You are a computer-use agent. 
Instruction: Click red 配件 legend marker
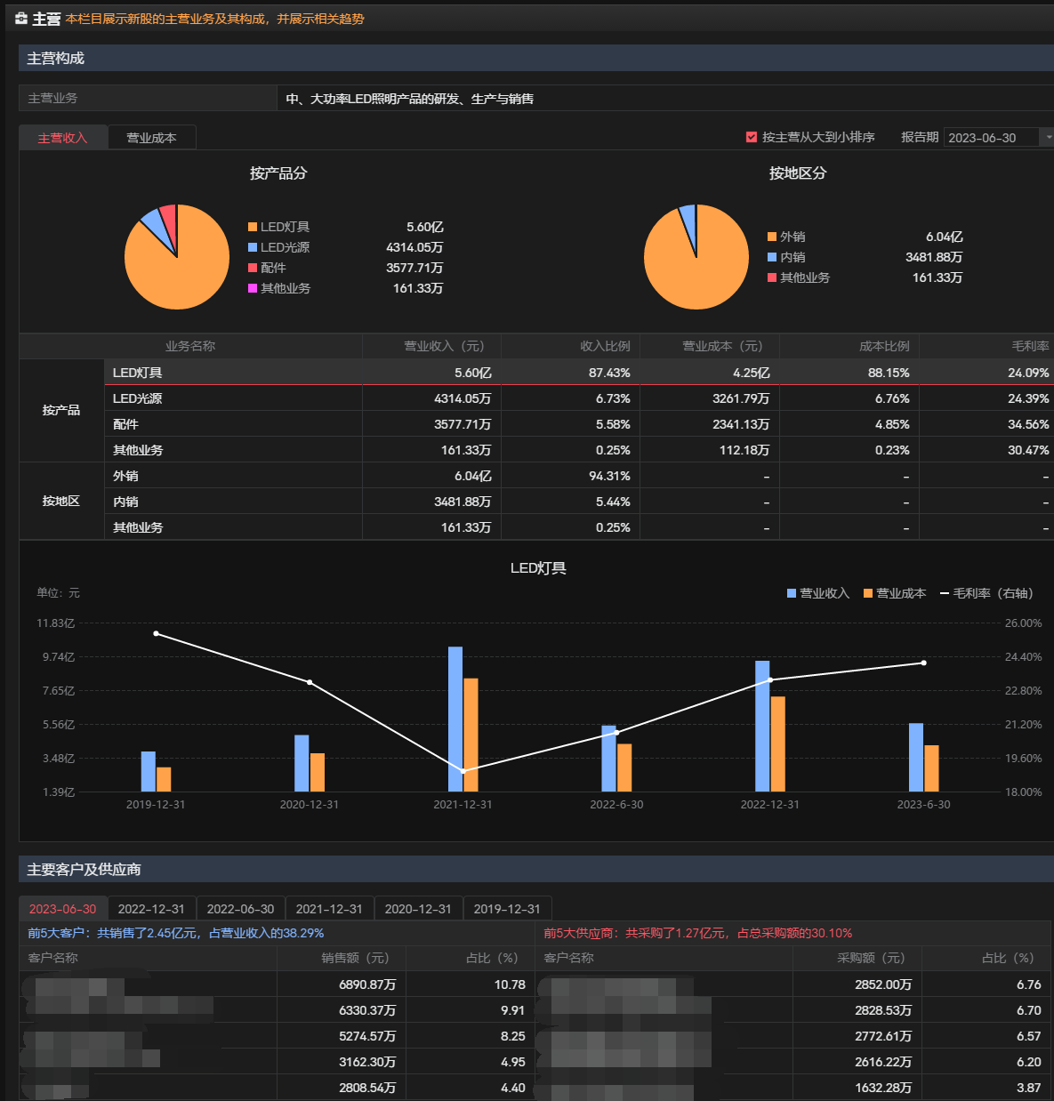pyautogui.click(x=253, y=268)
